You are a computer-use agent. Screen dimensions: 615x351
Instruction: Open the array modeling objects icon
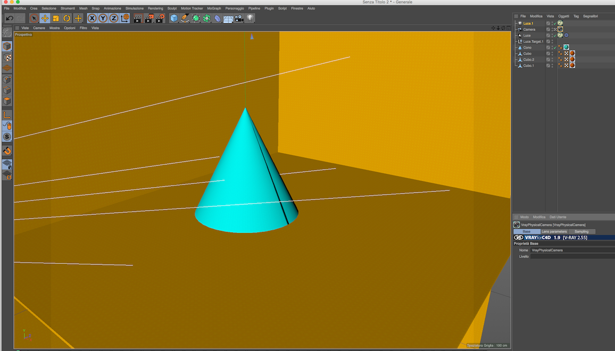tap(207, 18)
